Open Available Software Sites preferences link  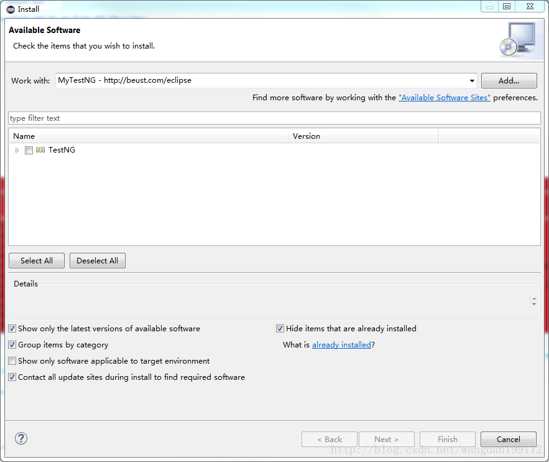point(445,98)
